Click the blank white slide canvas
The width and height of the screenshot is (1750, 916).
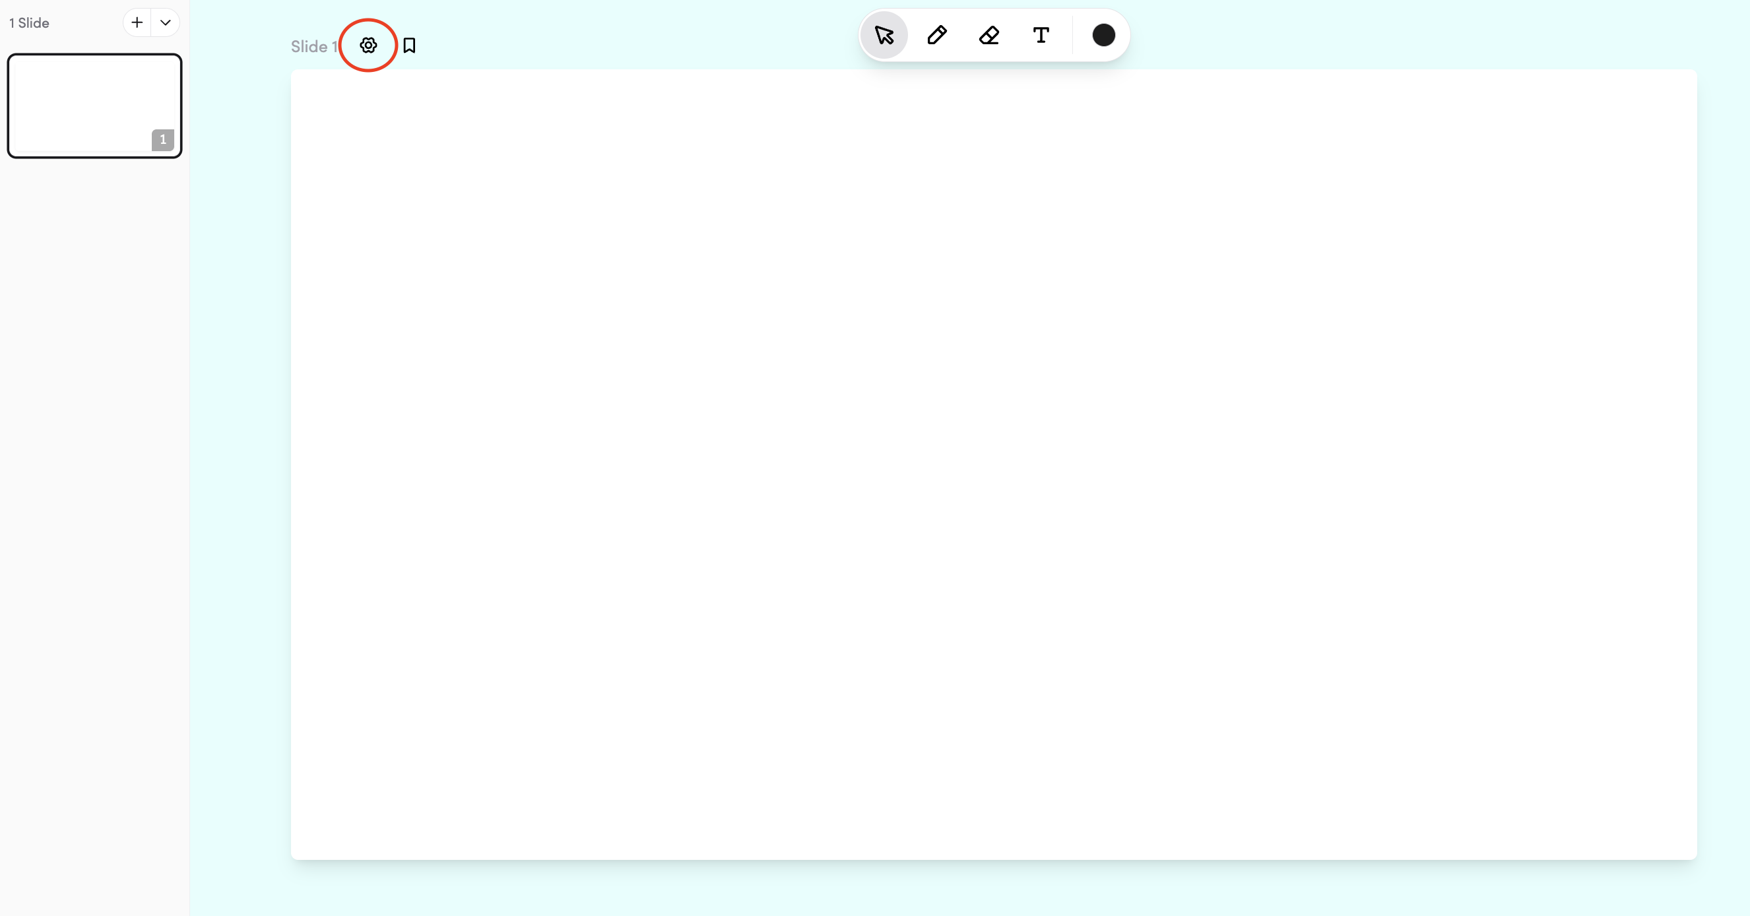coord(993,464)
